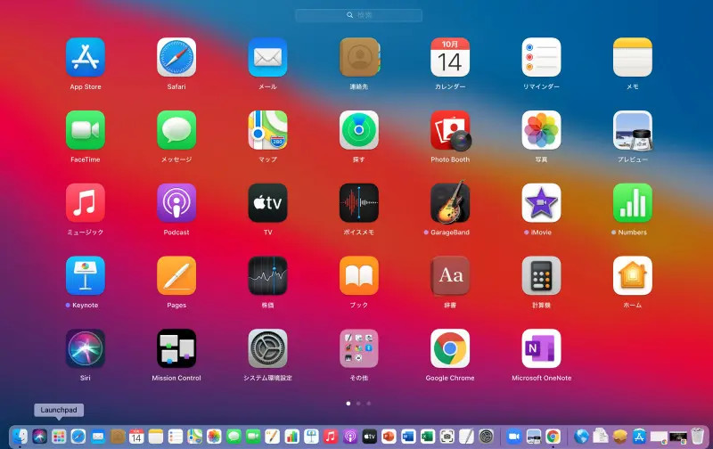This screenshot has width=713, height=449.
Task: Switch to second Launchpad page dot
Action: click(357, 404)
